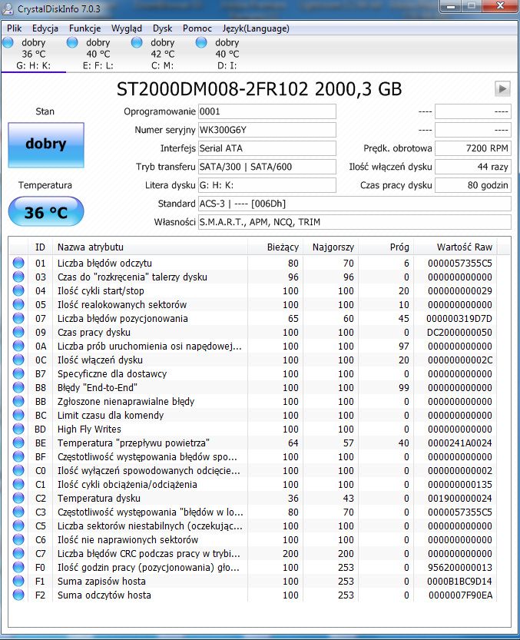The width and height of the screenshot is (520, 640).
Task: Click status orb for Suma odczytów hosta
Action: point(18,595)
